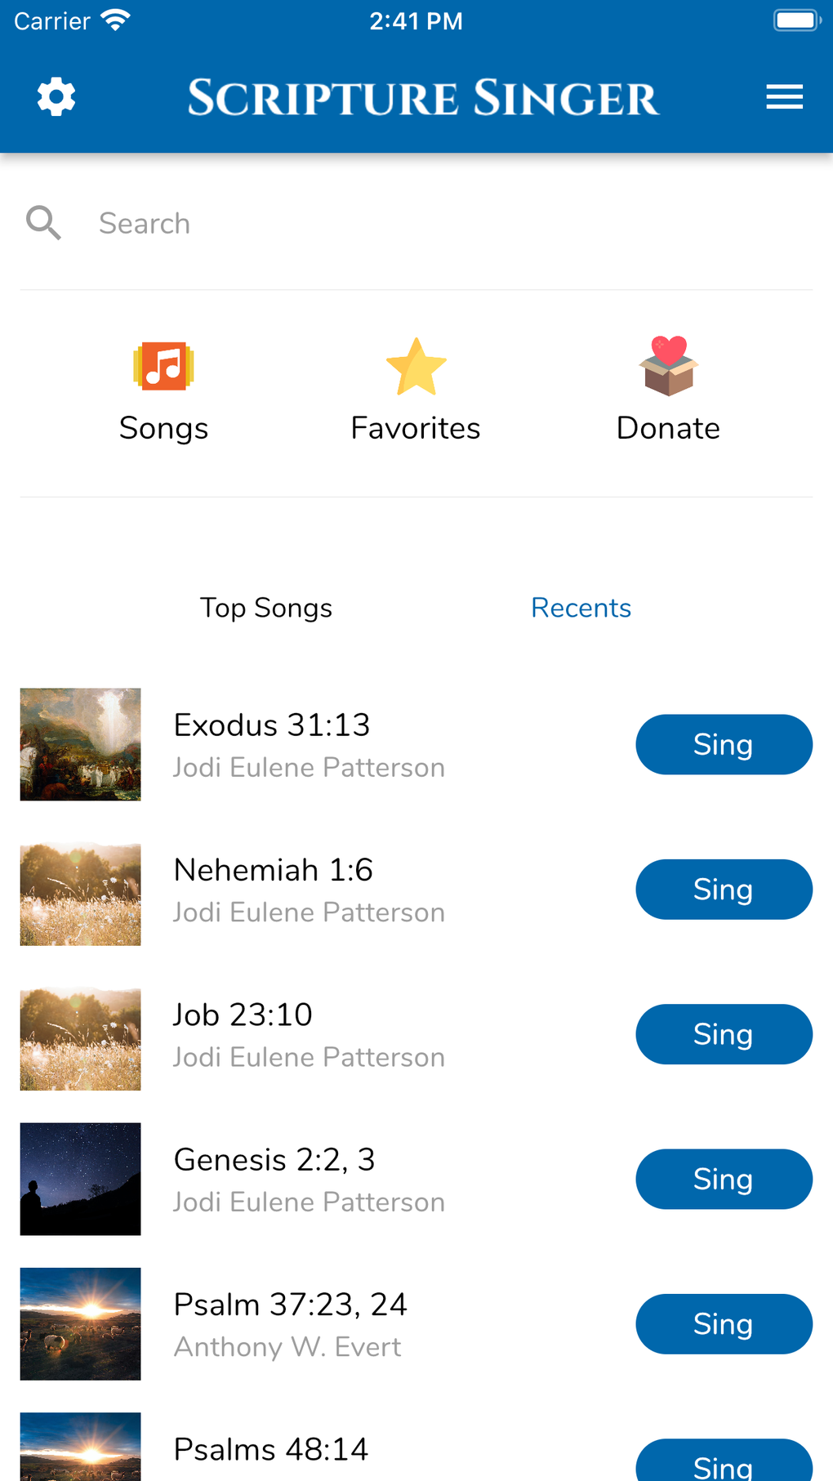This screenshot has width=833, height=1481.
Task: Open the hamburger menu
Action: point(784,97)
